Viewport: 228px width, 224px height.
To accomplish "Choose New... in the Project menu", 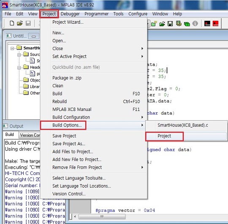I will point(94,33).
